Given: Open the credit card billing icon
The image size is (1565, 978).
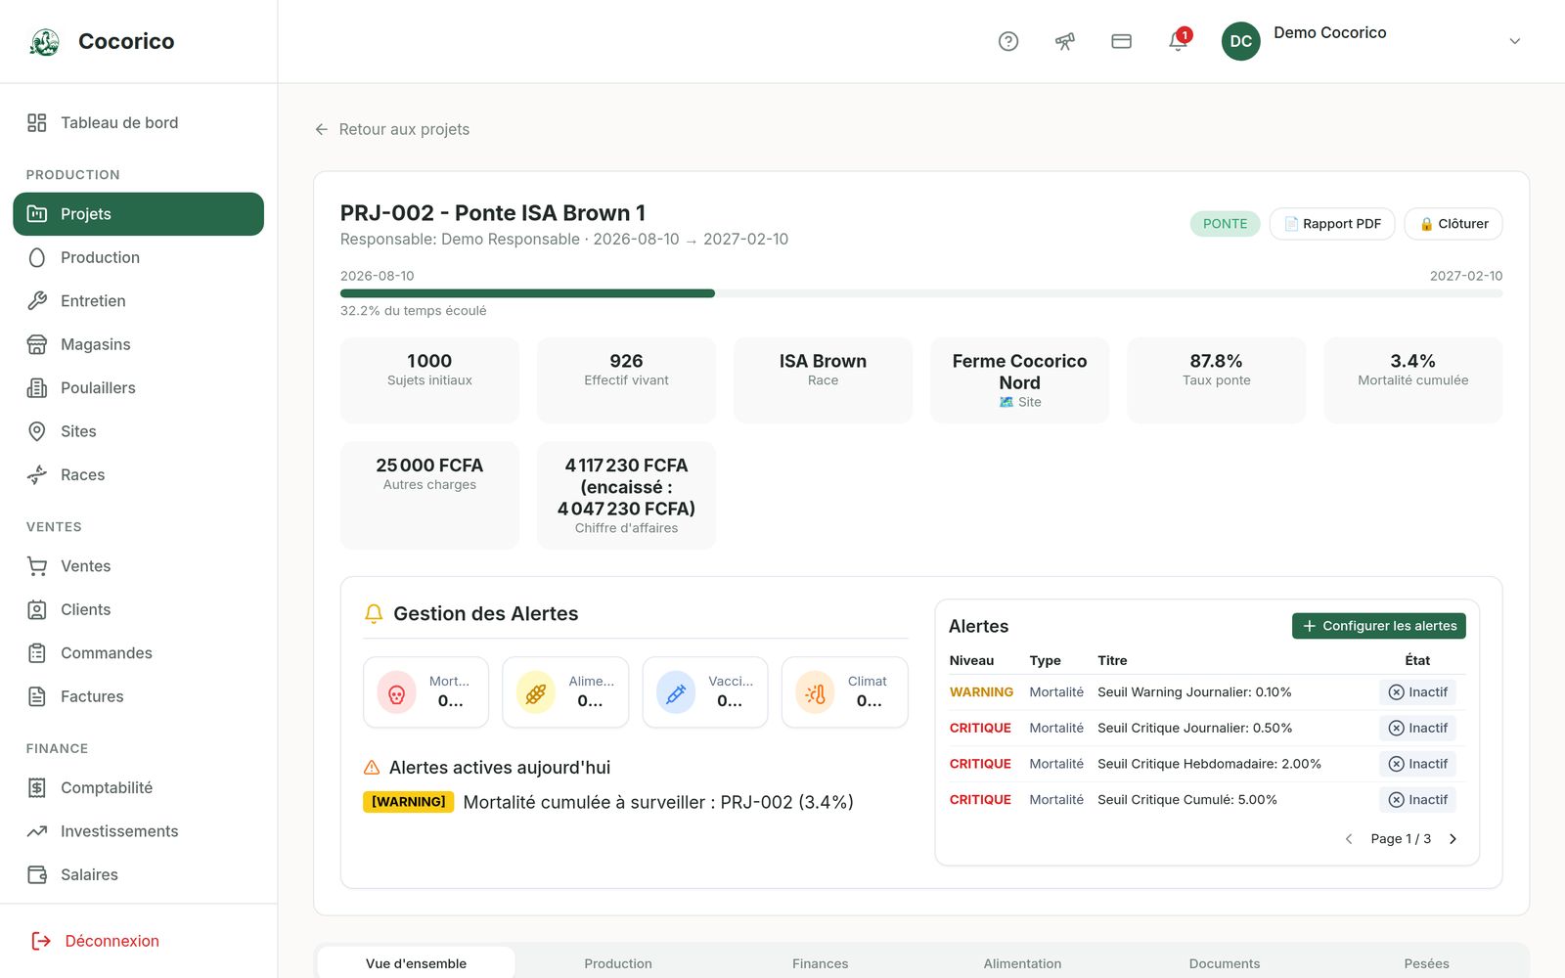Looking at the screenshot, I should coord(1122,41).
